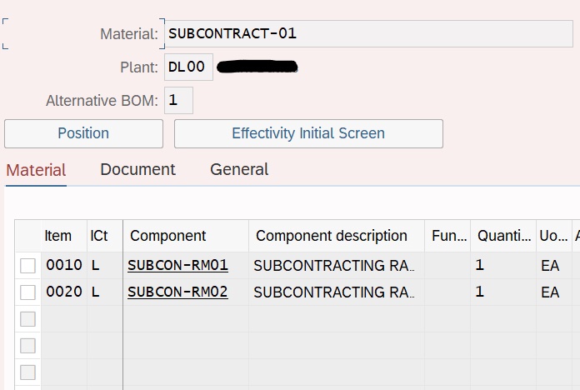
Task: Click the Material input field
Action: (367, 34)
